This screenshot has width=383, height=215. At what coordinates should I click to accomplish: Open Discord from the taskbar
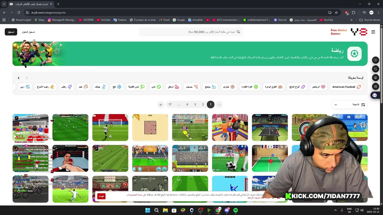(x=227, y=210)
